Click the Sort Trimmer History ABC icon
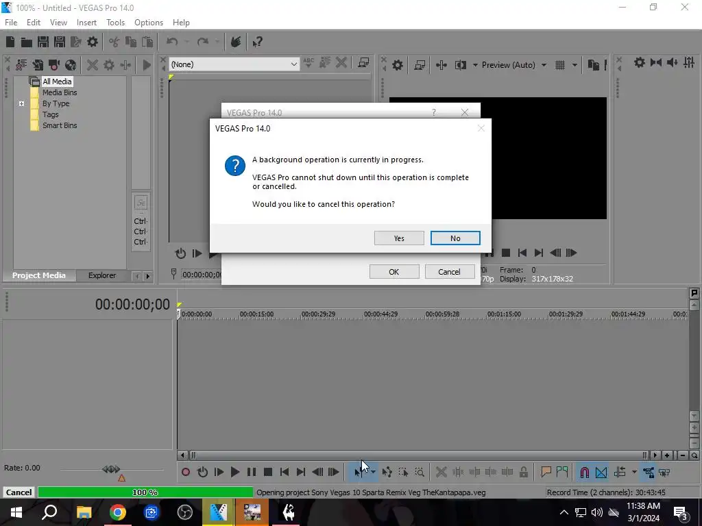This screenshot has width=702, height=526. 308,62
